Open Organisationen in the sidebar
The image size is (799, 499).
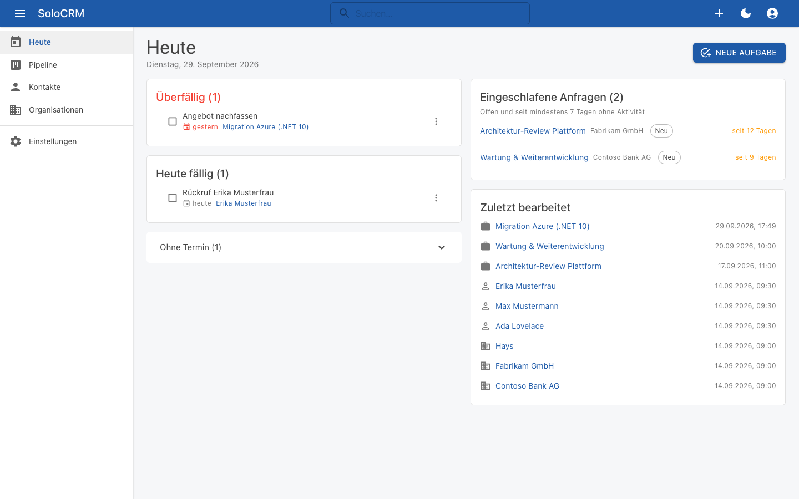[67, 110]
